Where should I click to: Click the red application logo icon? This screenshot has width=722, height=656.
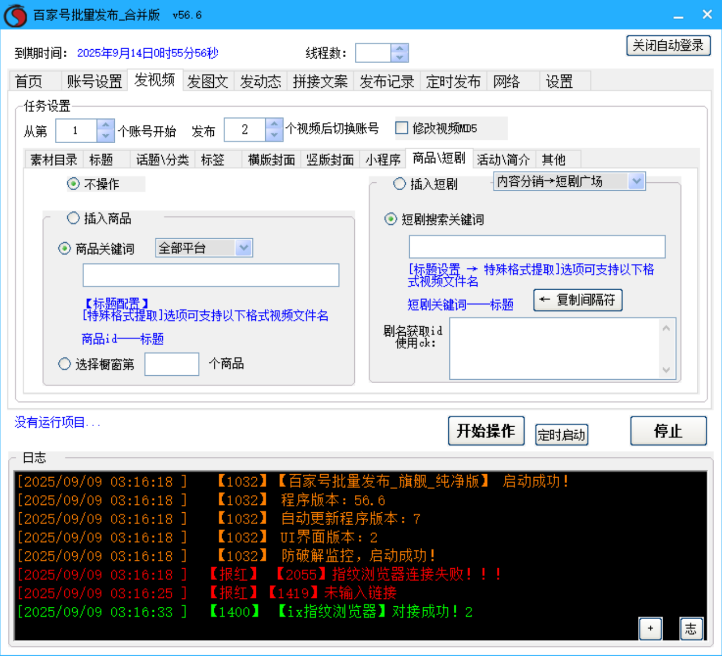pyautogui.click(x=15, y=15)
